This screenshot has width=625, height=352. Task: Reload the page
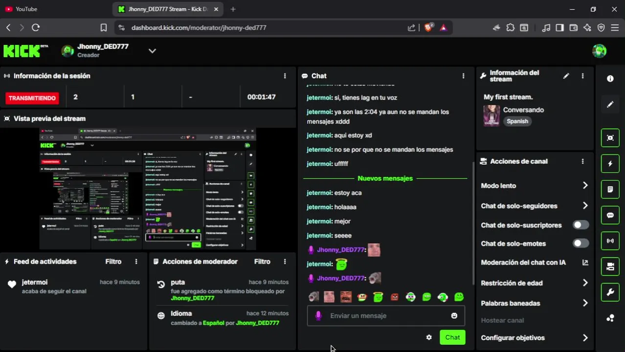[x=36, y=28]
